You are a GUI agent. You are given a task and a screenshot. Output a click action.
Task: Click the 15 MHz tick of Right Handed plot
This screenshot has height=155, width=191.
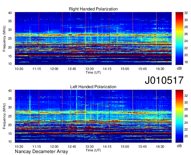[10, 56]
